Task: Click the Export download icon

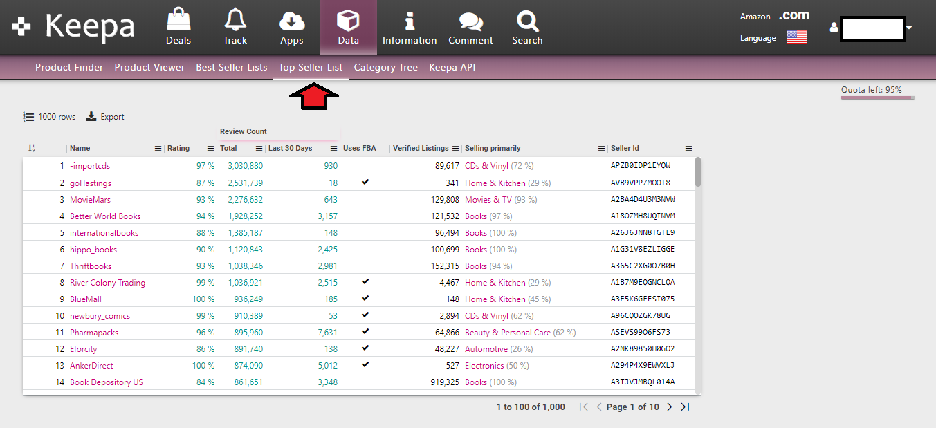Action: coord(91,117)
